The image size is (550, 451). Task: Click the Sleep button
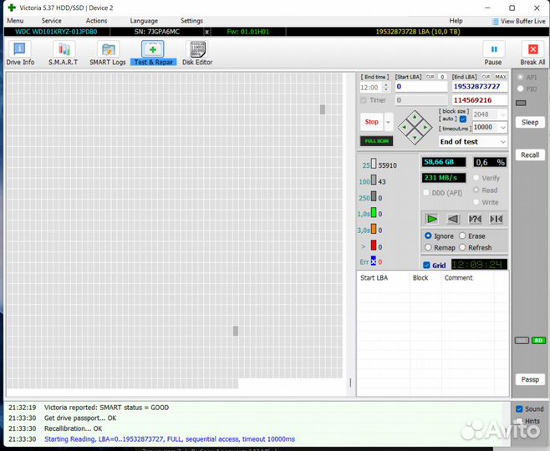(530, 122)
